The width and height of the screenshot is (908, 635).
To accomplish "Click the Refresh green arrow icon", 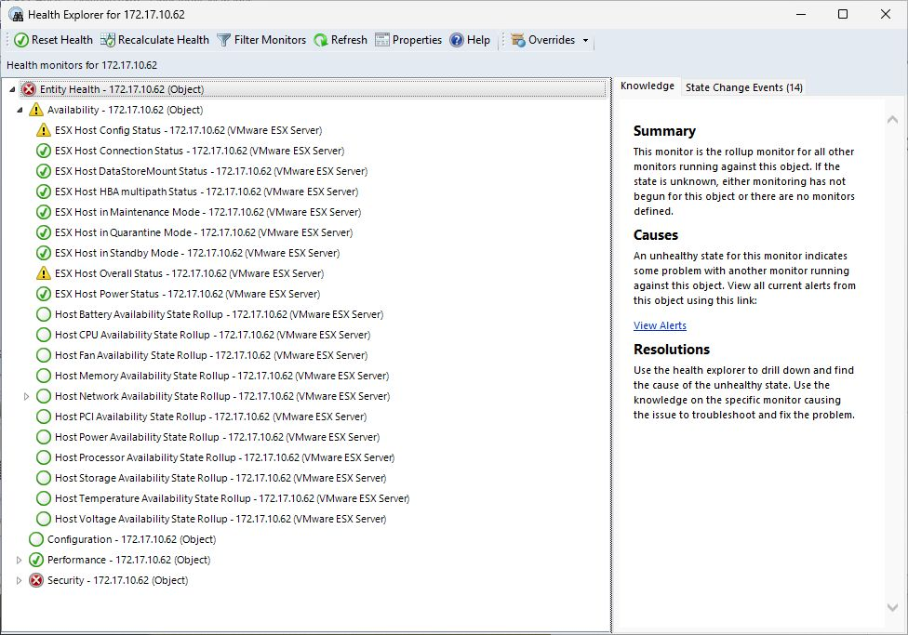I will pyautogui.click(x=321, y=40).
